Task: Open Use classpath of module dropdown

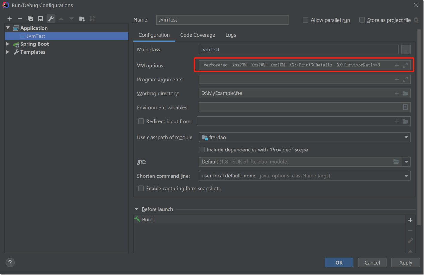Action: pyautogui.click(x=406, y=137)
